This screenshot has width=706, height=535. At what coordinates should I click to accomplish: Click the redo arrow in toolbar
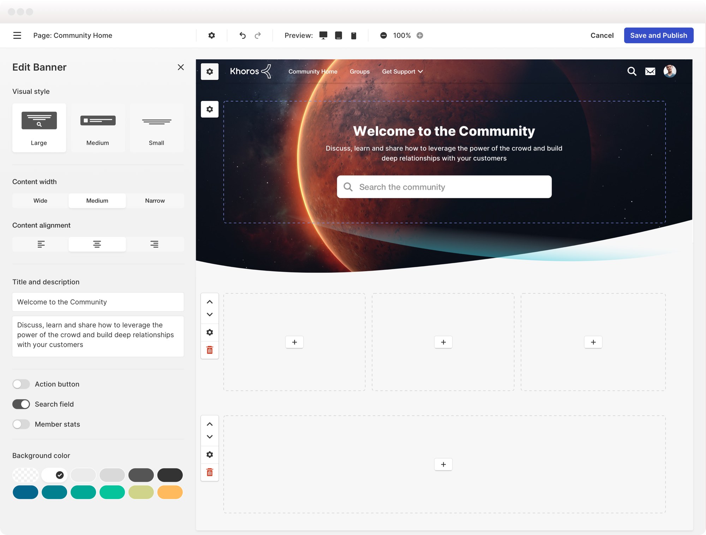tap(258, 35)
